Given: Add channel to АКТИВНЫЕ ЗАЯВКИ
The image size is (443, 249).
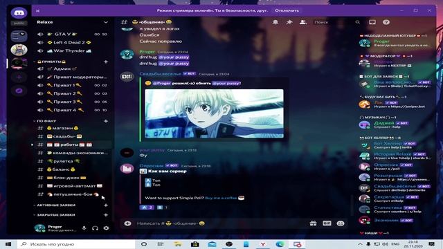Looking at the screenshot, I should (106, 205).
